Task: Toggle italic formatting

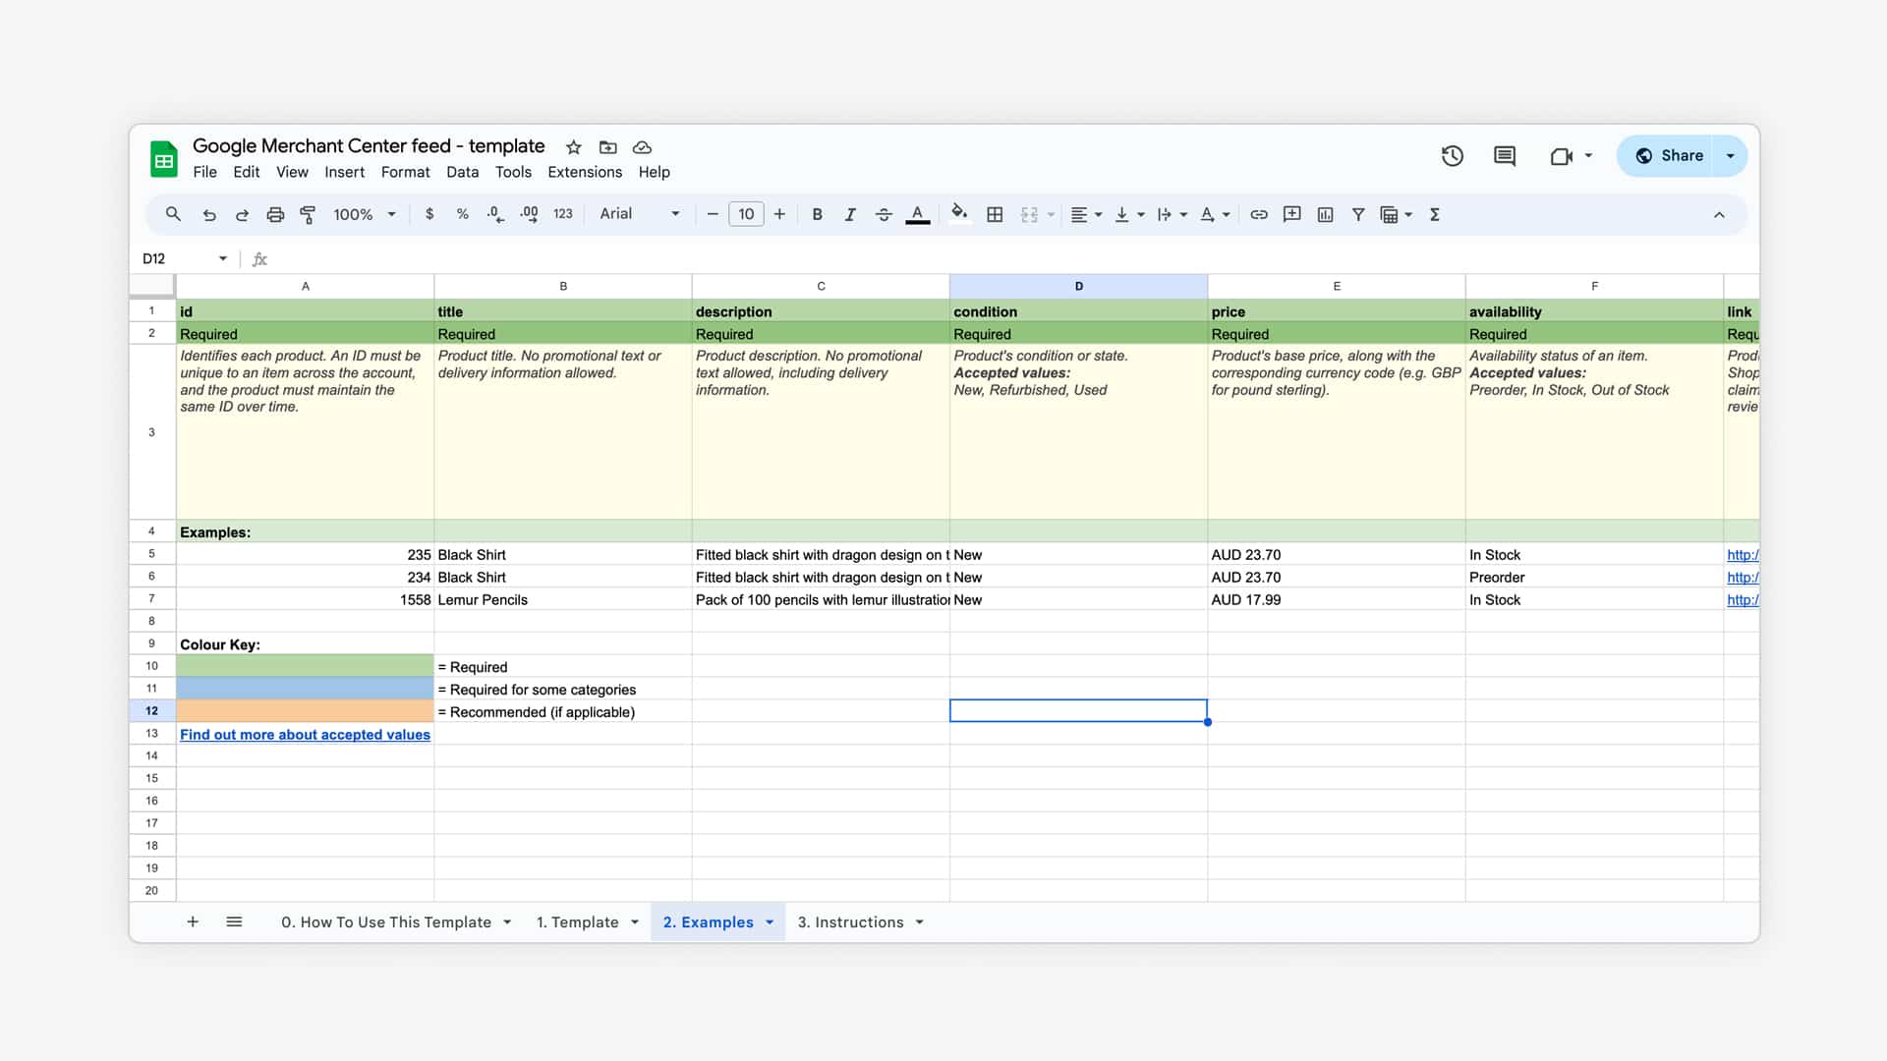Action: [x=850, y=214]
